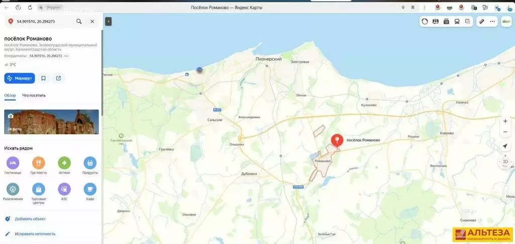Click the browser bookmark icon in the address bar
Viewport: 515px width, 244px height.
413,7
